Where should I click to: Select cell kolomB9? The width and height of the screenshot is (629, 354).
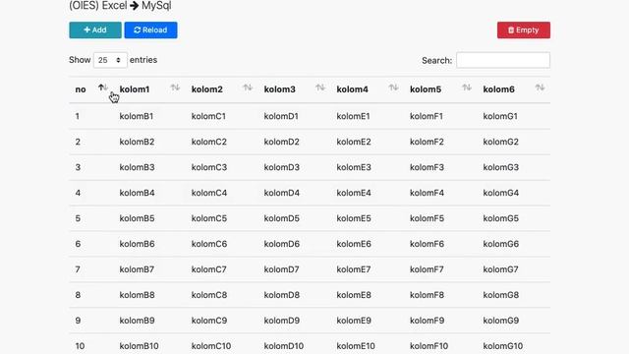point(137,321)
